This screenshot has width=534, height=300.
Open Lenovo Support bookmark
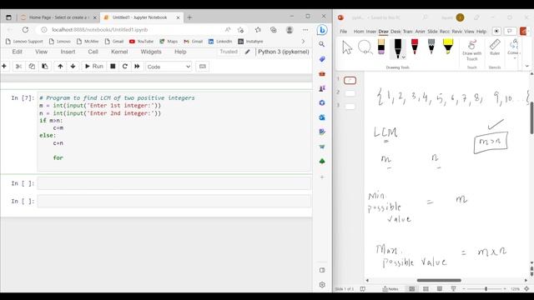[x=24, y=41]
